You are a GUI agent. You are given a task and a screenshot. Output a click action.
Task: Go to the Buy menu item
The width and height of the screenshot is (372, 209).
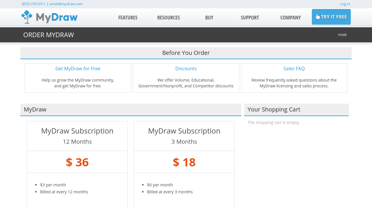(209, 17)
